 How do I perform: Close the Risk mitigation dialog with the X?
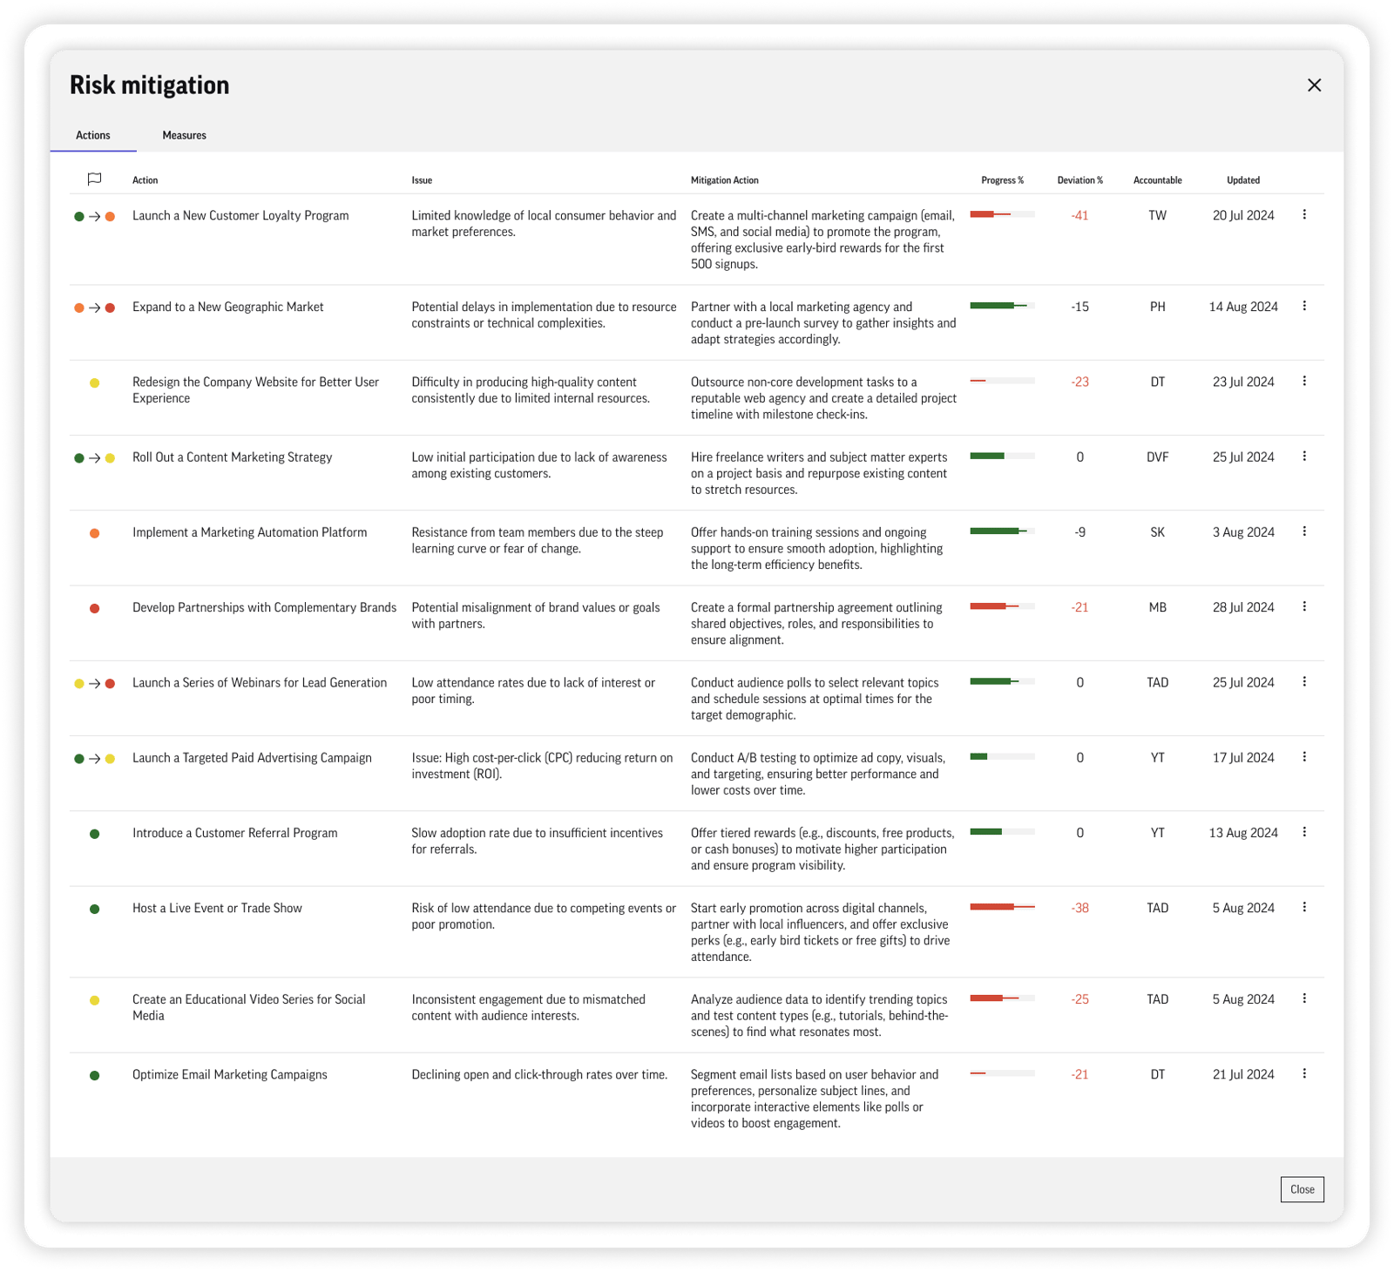point(1314,85)
